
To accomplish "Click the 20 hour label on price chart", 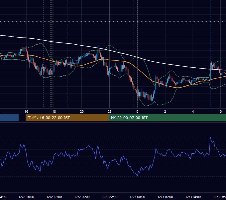I will [x=82, y=112].
